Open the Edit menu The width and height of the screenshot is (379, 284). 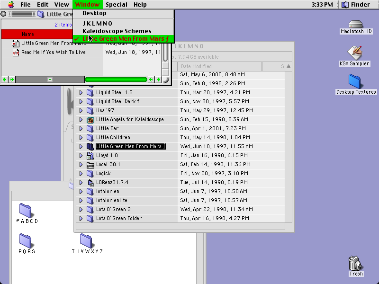click(x=43, y=5)
